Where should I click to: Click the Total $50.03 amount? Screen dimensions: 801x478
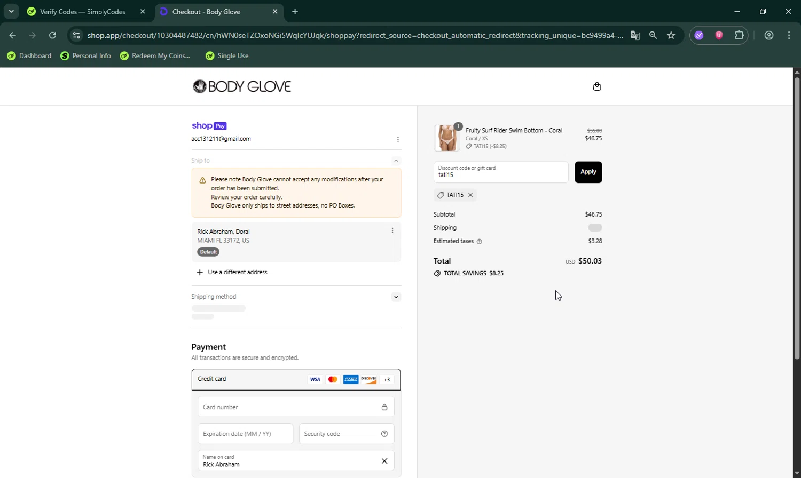[x=590, y=261]
